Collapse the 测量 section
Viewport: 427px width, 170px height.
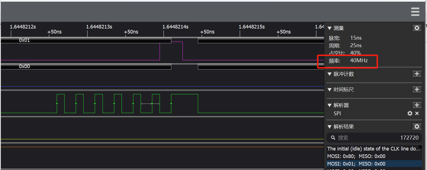[329, 28]
